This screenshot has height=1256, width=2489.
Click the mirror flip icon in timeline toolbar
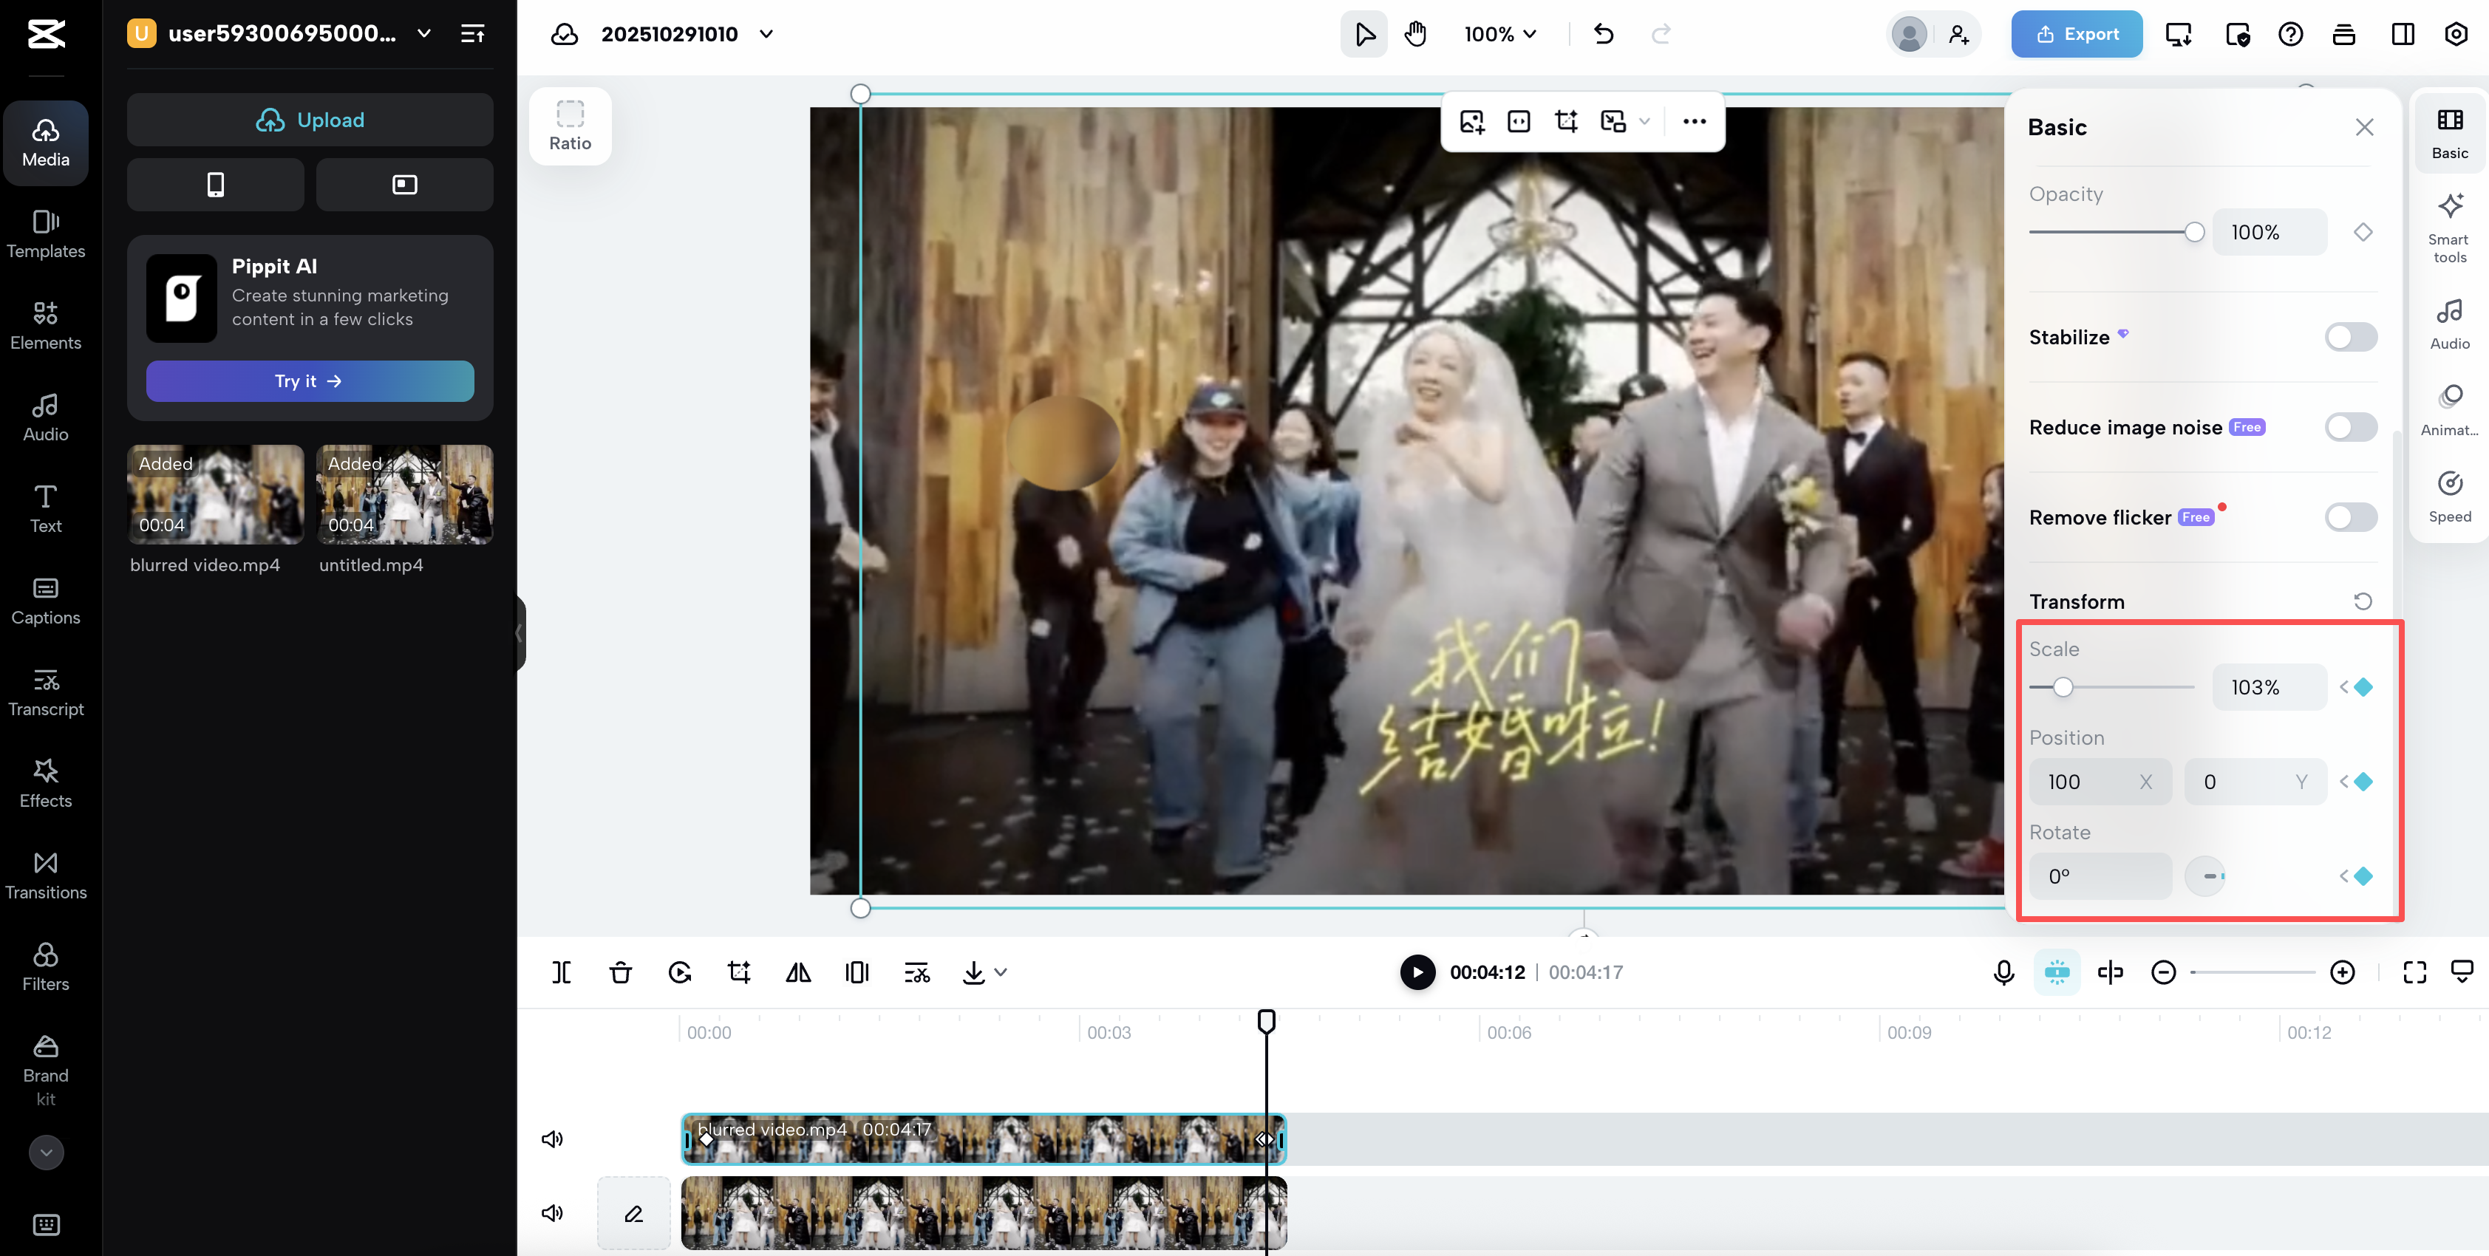(x=798, y=972)
